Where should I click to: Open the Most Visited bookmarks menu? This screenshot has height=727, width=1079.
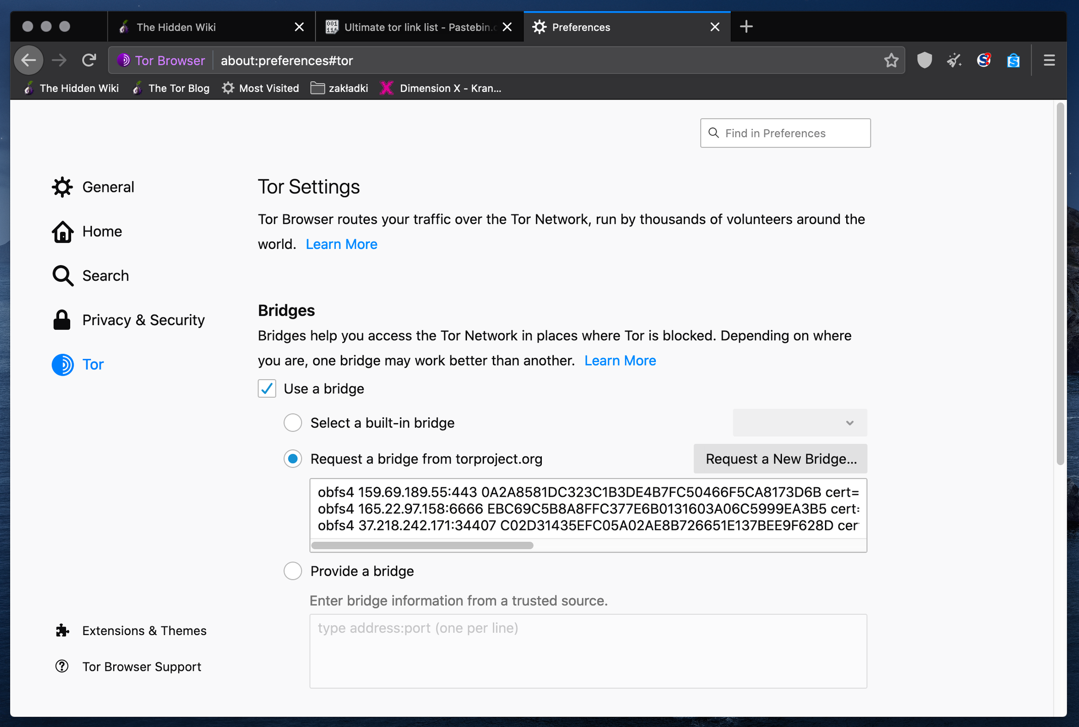(261, 88)
